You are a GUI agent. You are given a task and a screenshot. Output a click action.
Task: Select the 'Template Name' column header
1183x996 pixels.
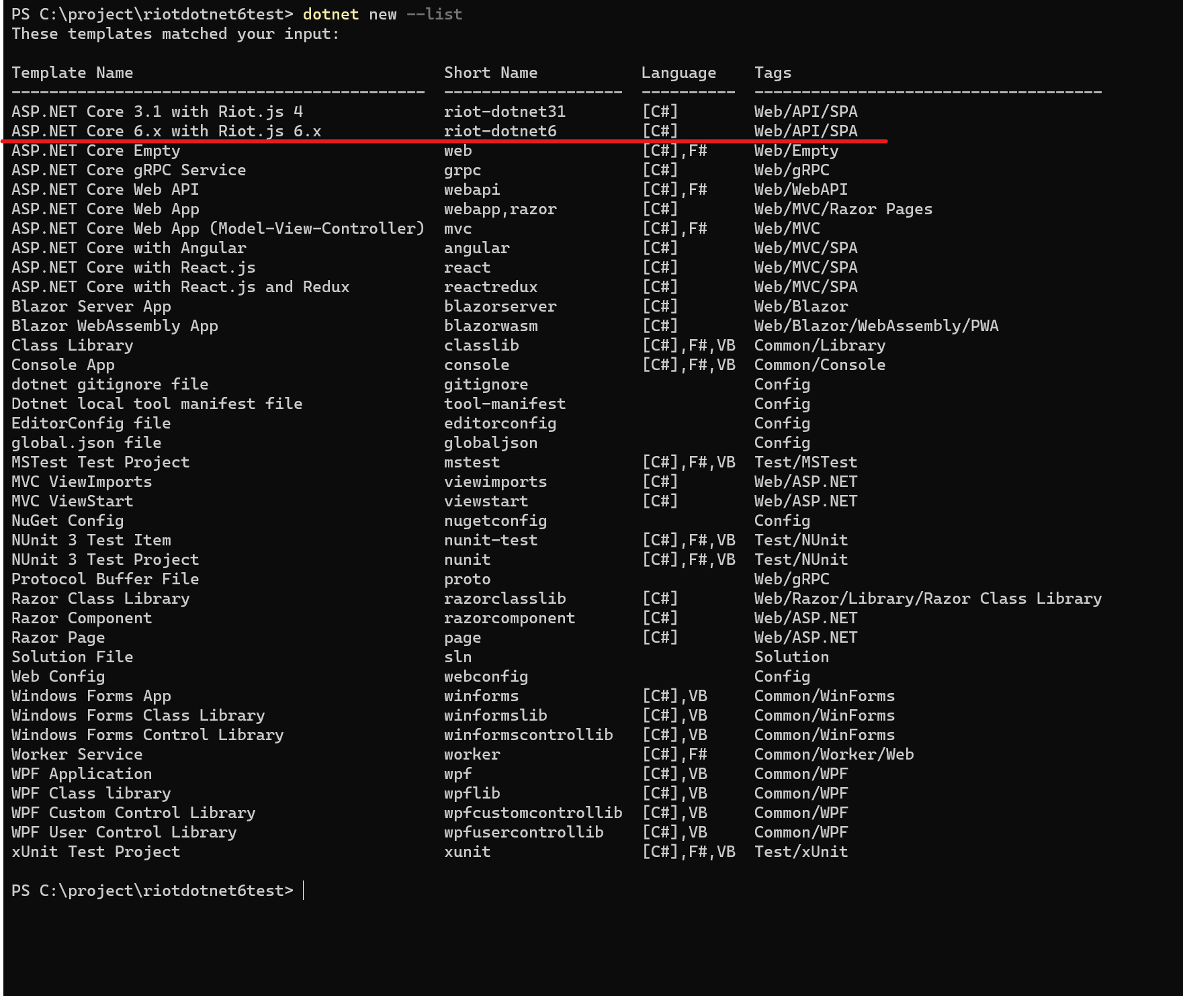tap(72, 73)
